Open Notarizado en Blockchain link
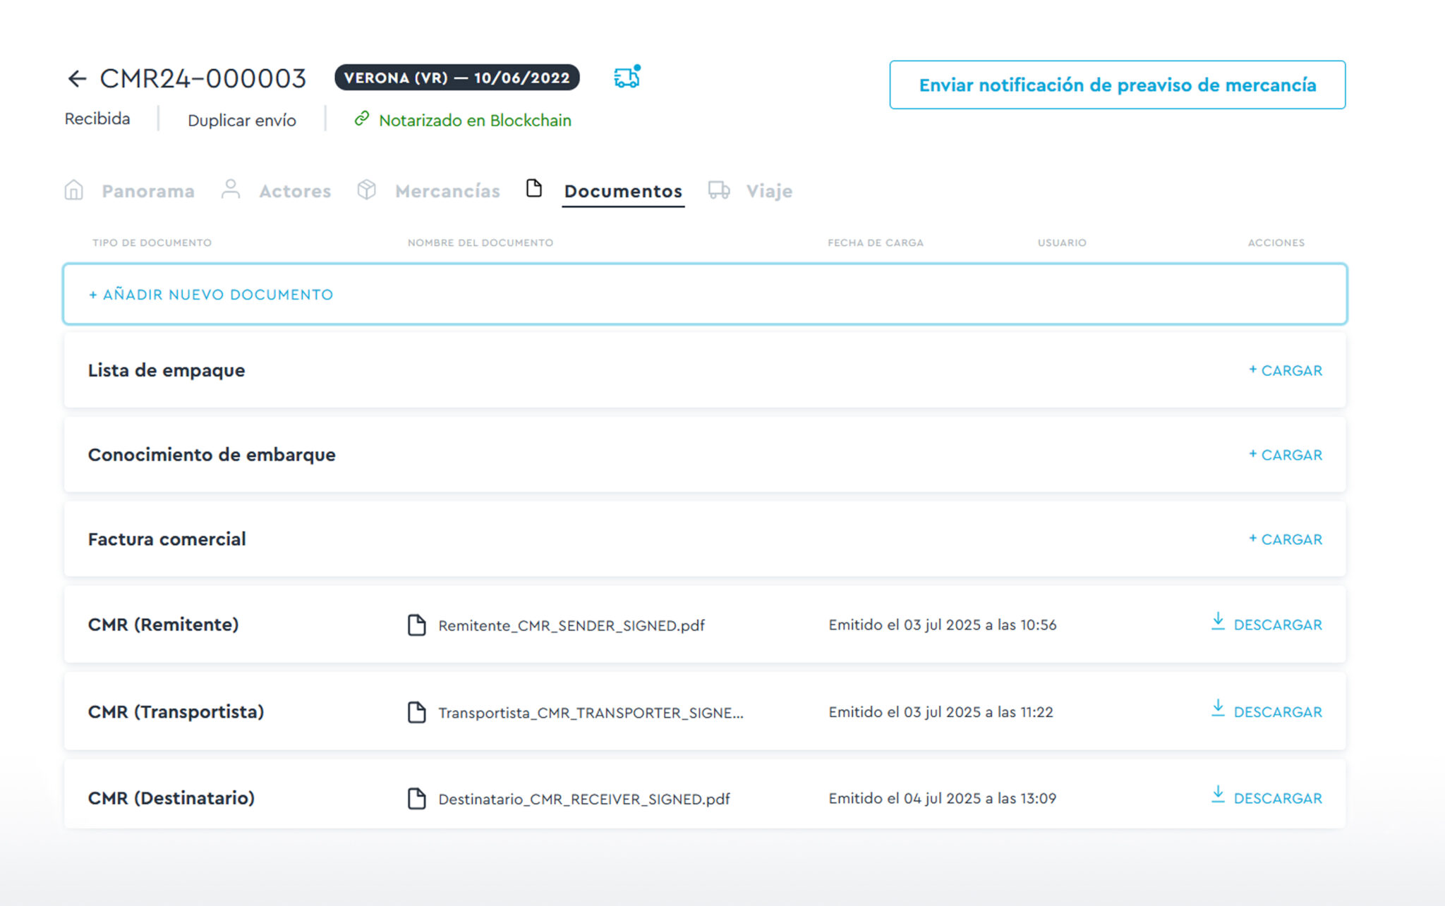 [474, 121]
